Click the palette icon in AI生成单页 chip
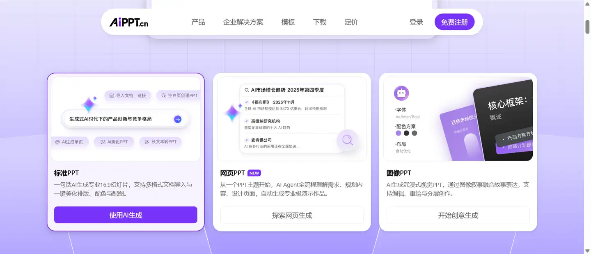This screenshot has width=591, height=254. point(58,142)
